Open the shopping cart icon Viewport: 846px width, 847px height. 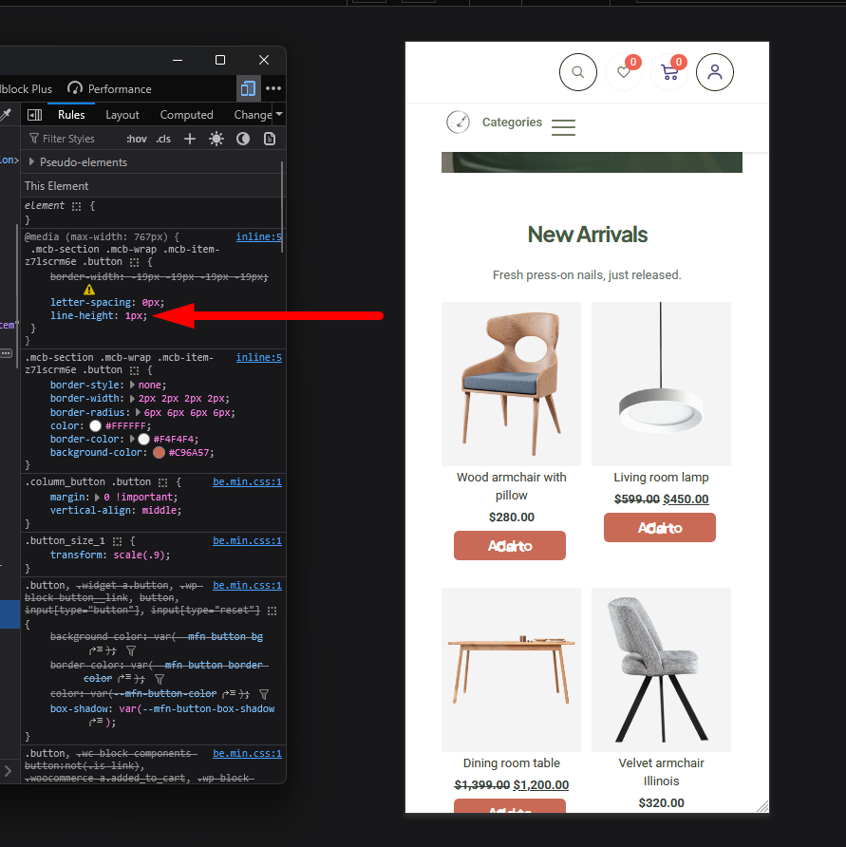[x=669, y=72]
